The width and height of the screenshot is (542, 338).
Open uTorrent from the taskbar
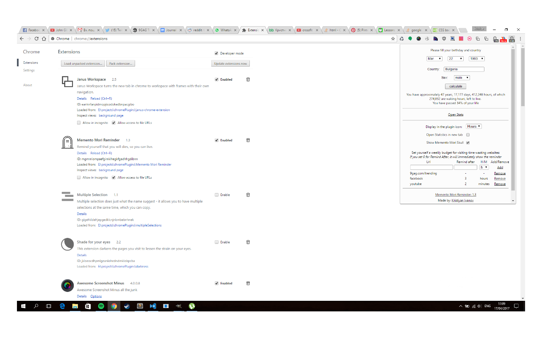click(192, 306)
